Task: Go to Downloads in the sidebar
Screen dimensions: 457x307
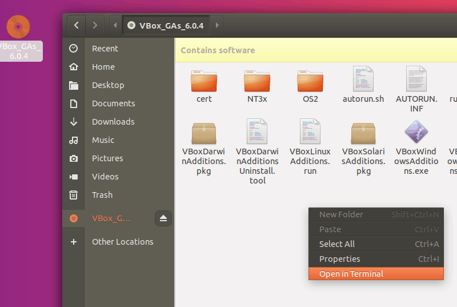Action: (x=113, y=122)
